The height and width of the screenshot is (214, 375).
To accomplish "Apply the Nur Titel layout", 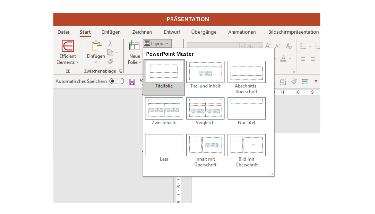I will point(247,111).
